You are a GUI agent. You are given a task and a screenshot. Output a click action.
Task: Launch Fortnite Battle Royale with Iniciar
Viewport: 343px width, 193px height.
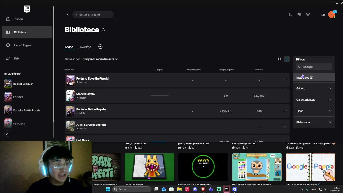(81, 113)
